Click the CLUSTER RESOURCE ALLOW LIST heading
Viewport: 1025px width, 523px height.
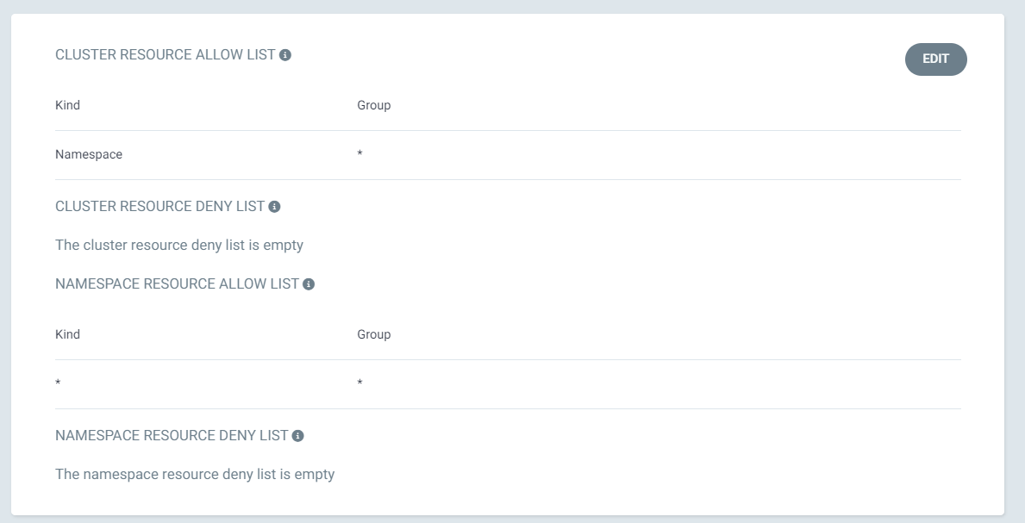tap(165, 54)
